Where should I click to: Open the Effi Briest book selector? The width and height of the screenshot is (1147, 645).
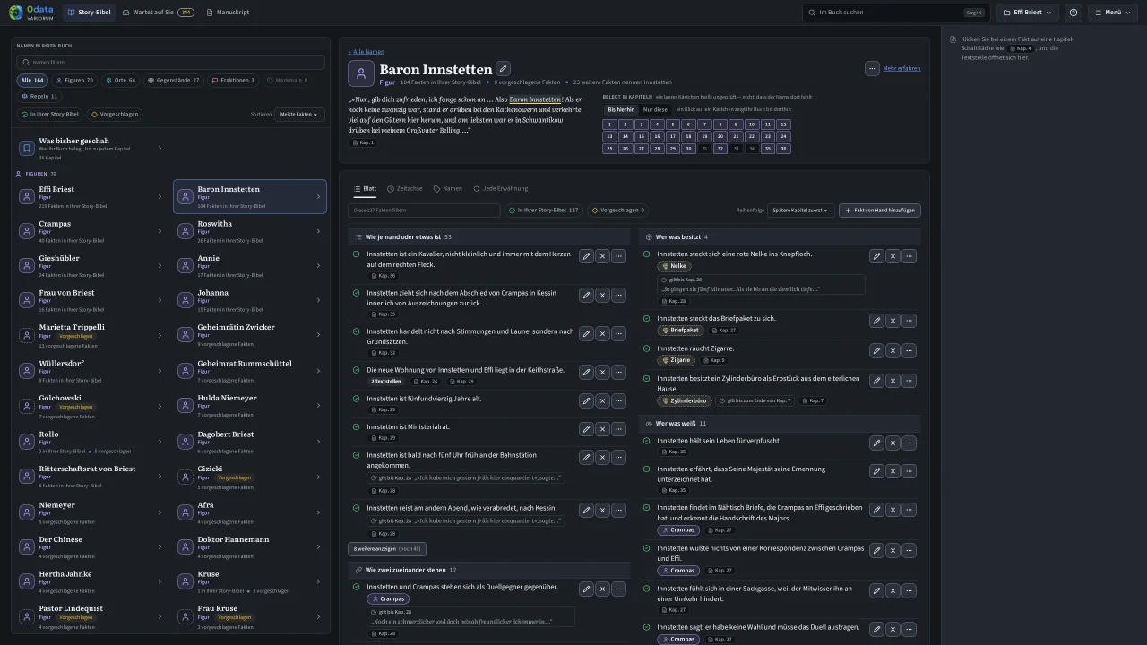click(1029, 13)
